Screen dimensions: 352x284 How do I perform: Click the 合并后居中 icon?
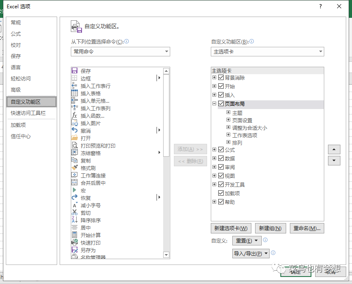click(75, 183)
